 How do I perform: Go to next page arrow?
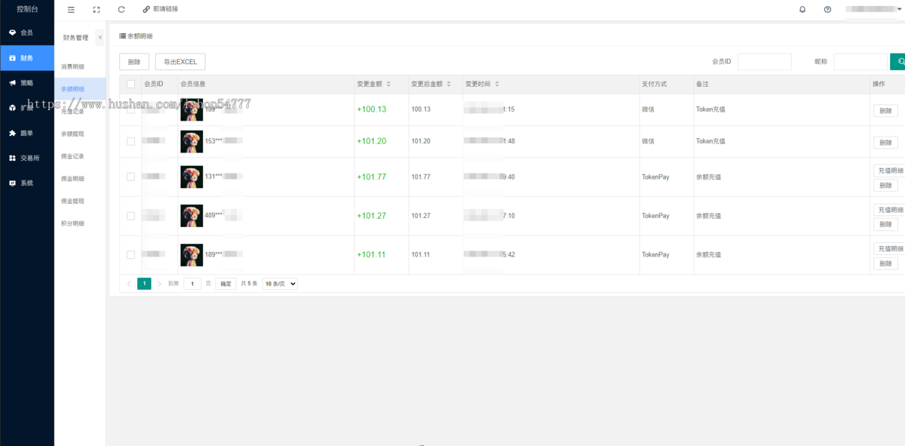point(159,284)
